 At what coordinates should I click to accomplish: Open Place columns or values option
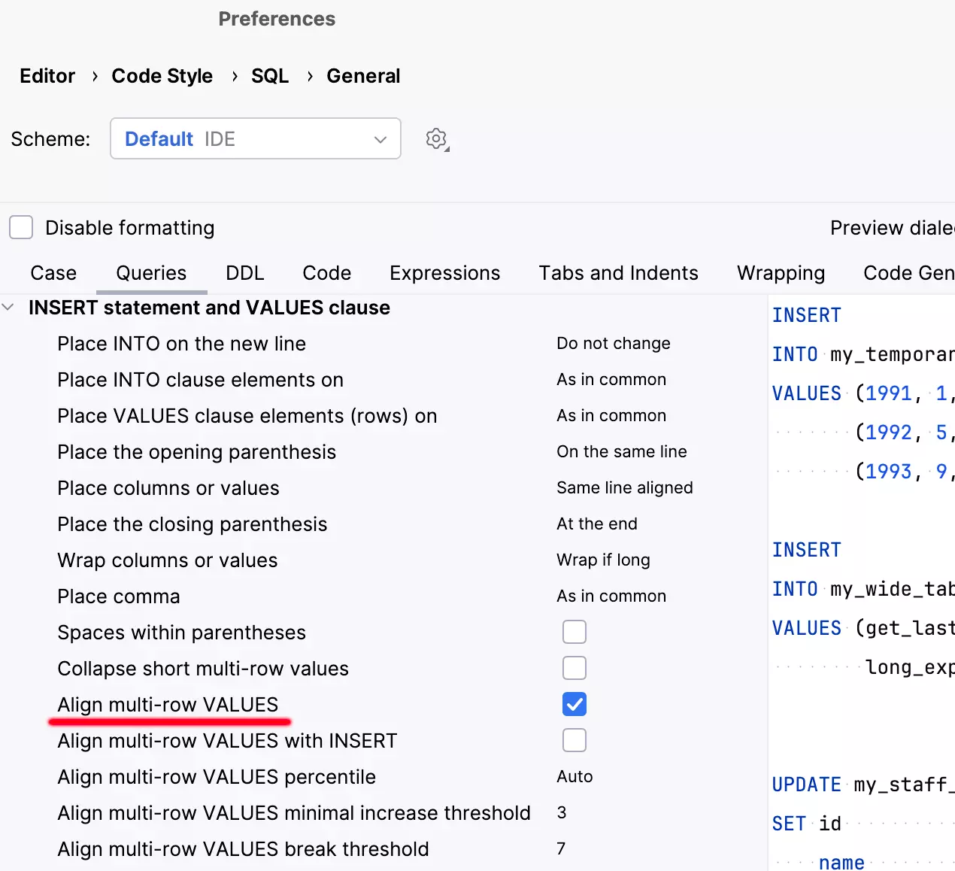[624, 488]
